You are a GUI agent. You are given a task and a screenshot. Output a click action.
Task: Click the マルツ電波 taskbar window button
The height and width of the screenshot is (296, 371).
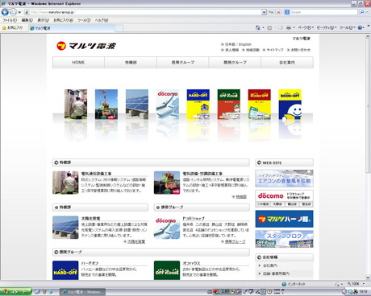82,292
